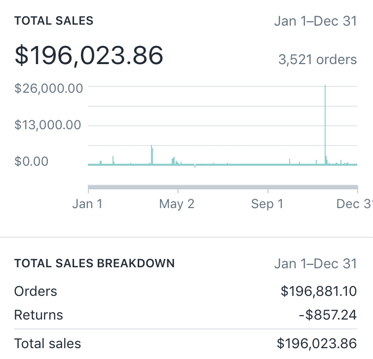
Task: Click the gray range bar below the chart
Action: pyautogui.click(x=223, y=187)
